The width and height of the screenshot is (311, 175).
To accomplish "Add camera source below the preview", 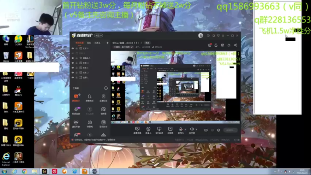I will coord(148,130).
